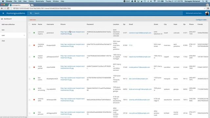Image resolution: width=210 pixels, height=118 pixels.
Task: Select the user collection in sidebar
Action: [x=13, y=35]
